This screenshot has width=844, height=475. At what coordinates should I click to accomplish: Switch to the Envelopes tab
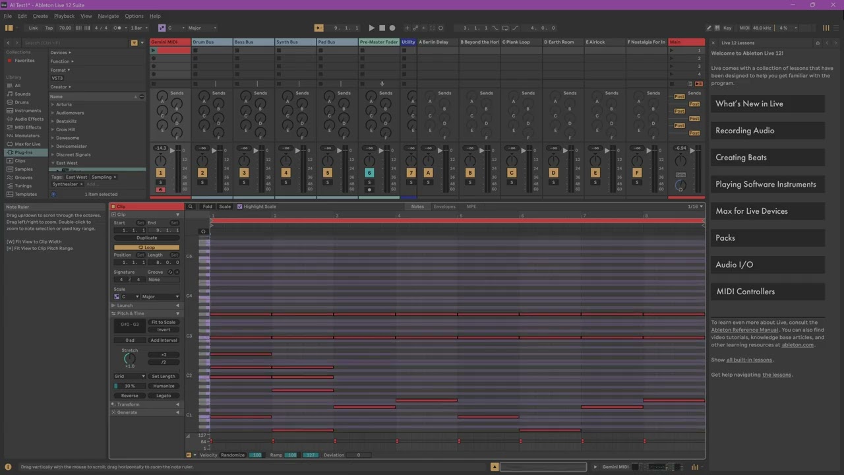[444, 206]
